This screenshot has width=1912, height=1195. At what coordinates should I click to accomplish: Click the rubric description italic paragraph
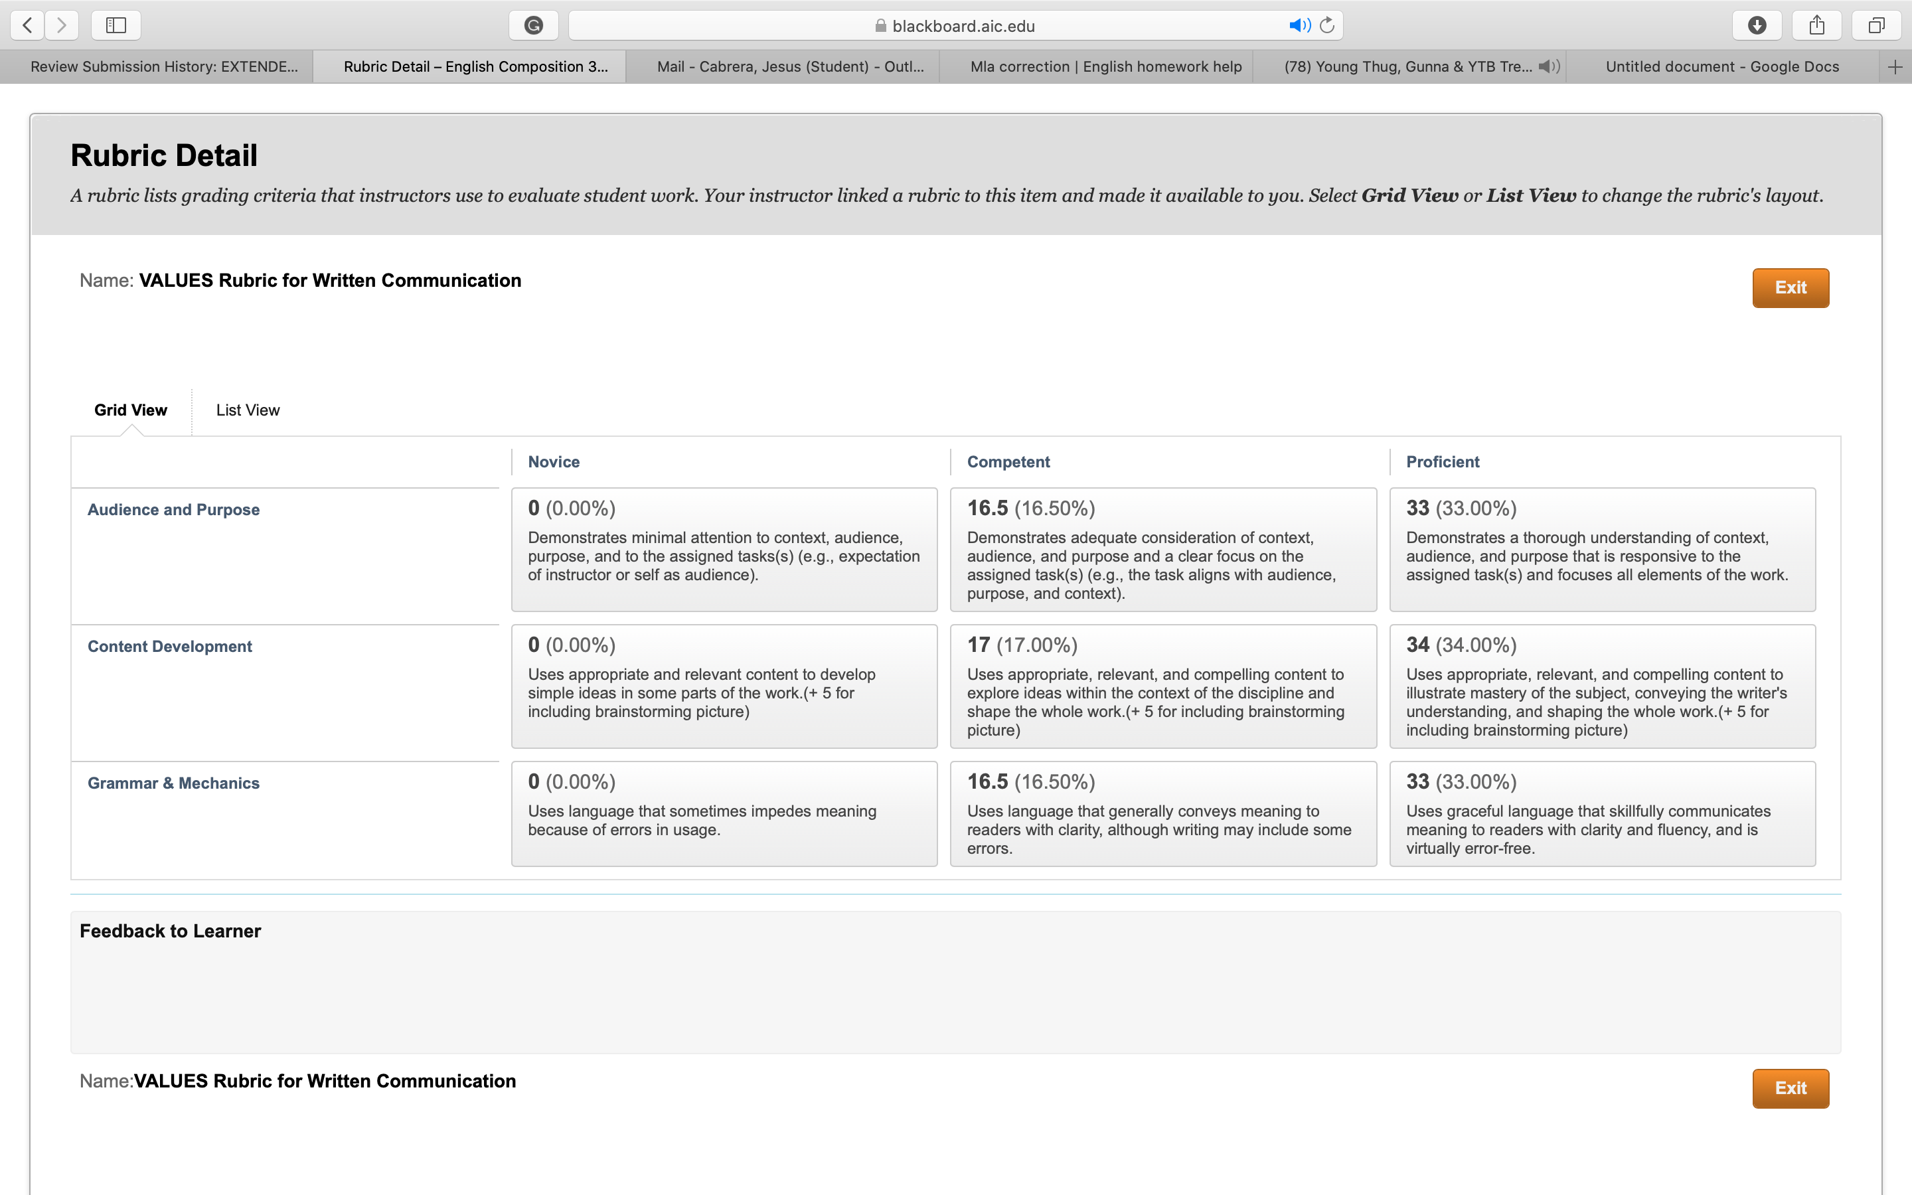click(x=947, y=196)
